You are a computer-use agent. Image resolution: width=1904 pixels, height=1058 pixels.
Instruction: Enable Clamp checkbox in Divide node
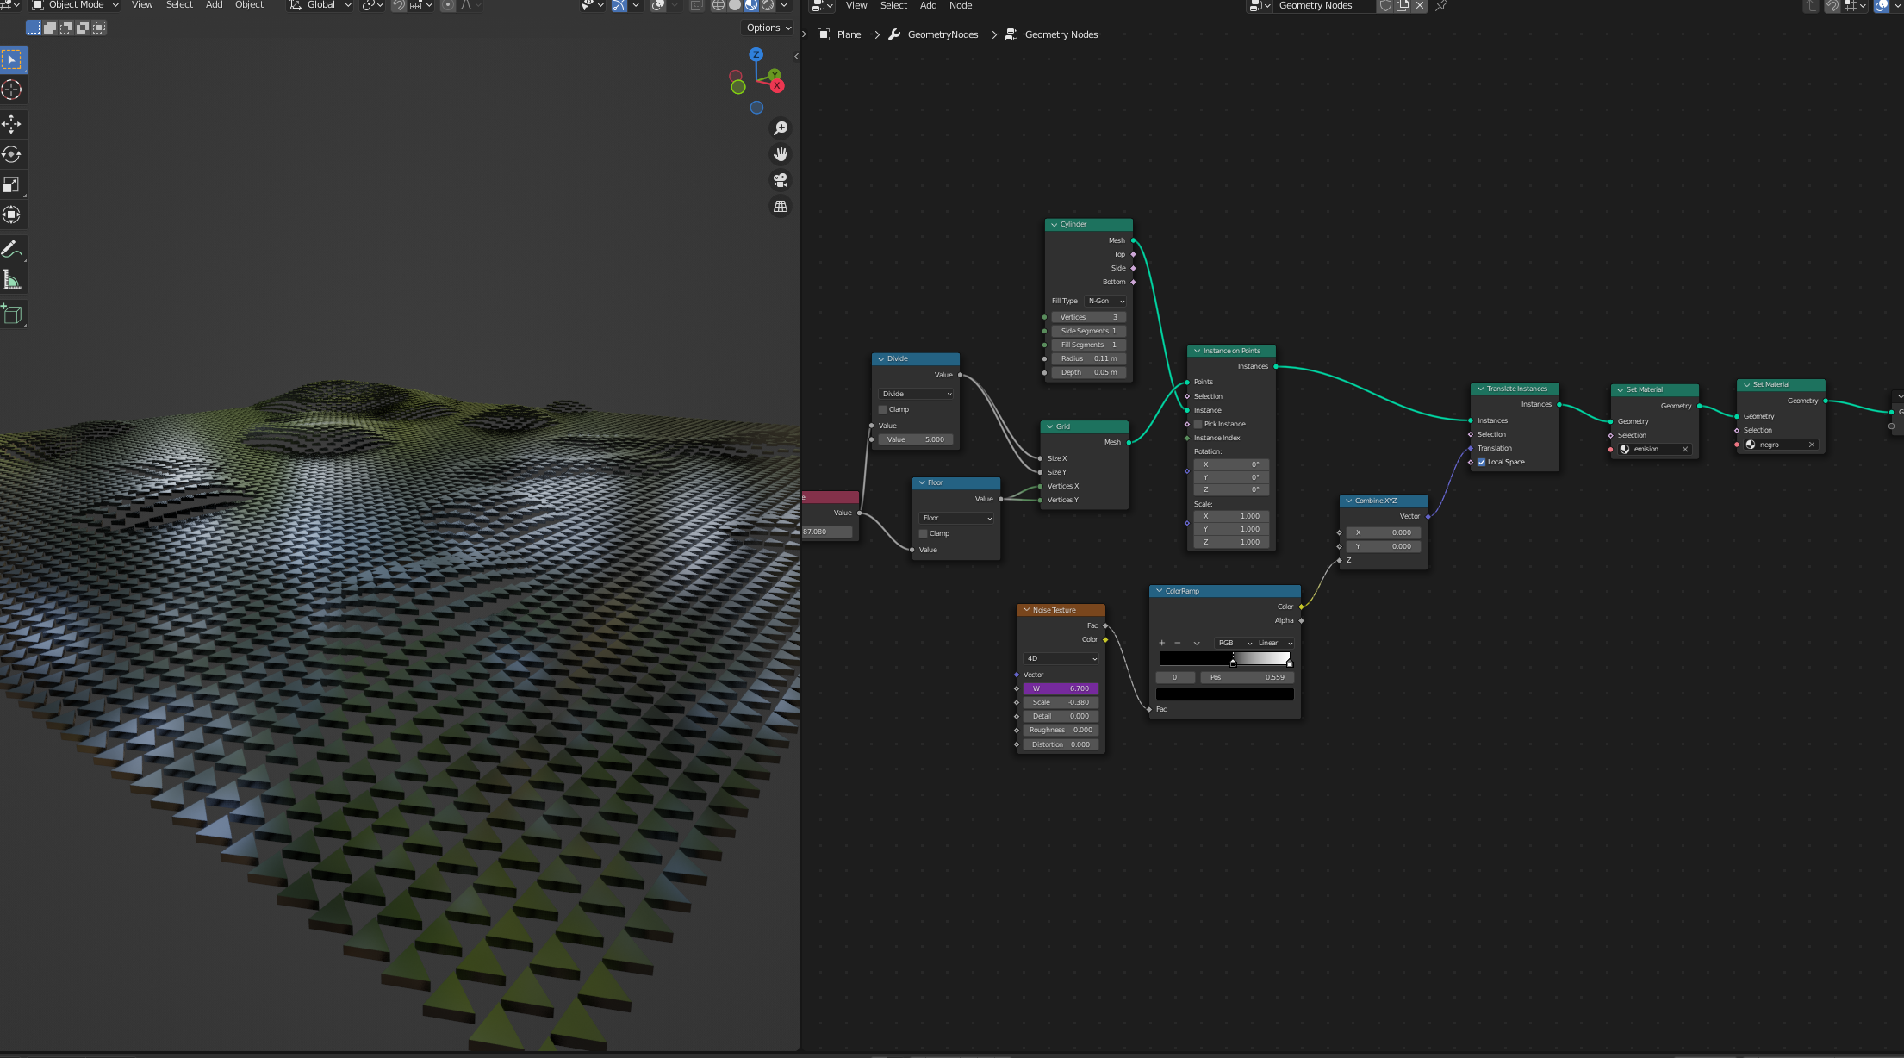[883, 409]
